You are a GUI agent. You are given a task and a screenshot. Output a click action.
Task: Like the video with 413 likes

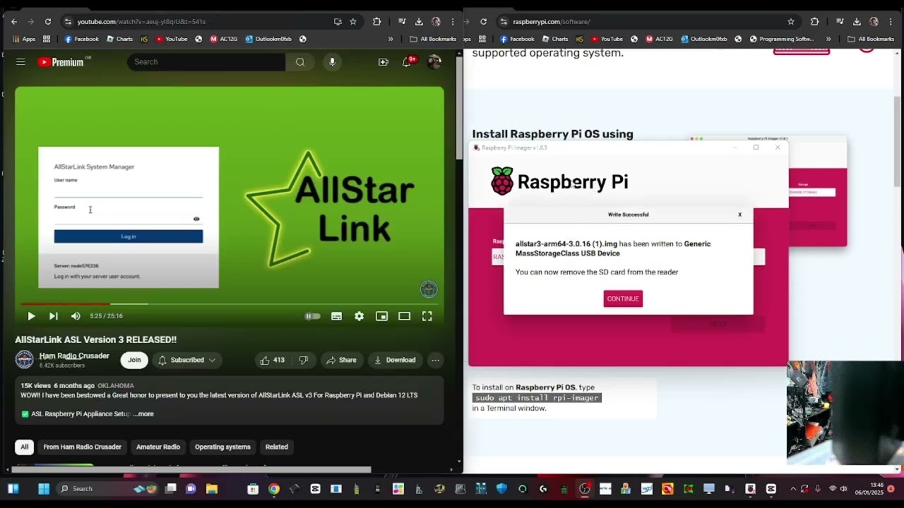pyautogui.click(x=272, y=360)
